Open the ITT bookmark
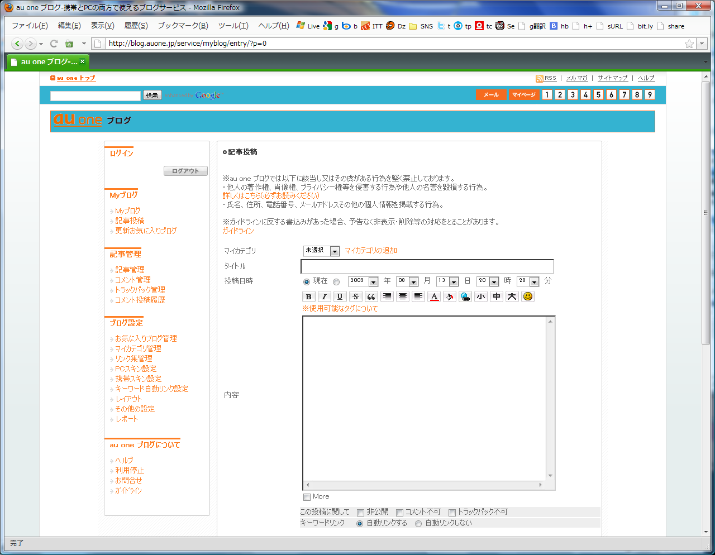The height and width of the screenshot is (555, 715). [x=371, y=26]
